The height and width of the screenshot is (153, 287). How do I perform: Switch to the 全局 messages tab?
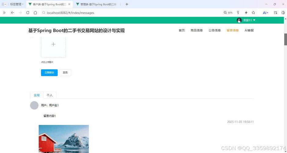[x=37, y=95]
